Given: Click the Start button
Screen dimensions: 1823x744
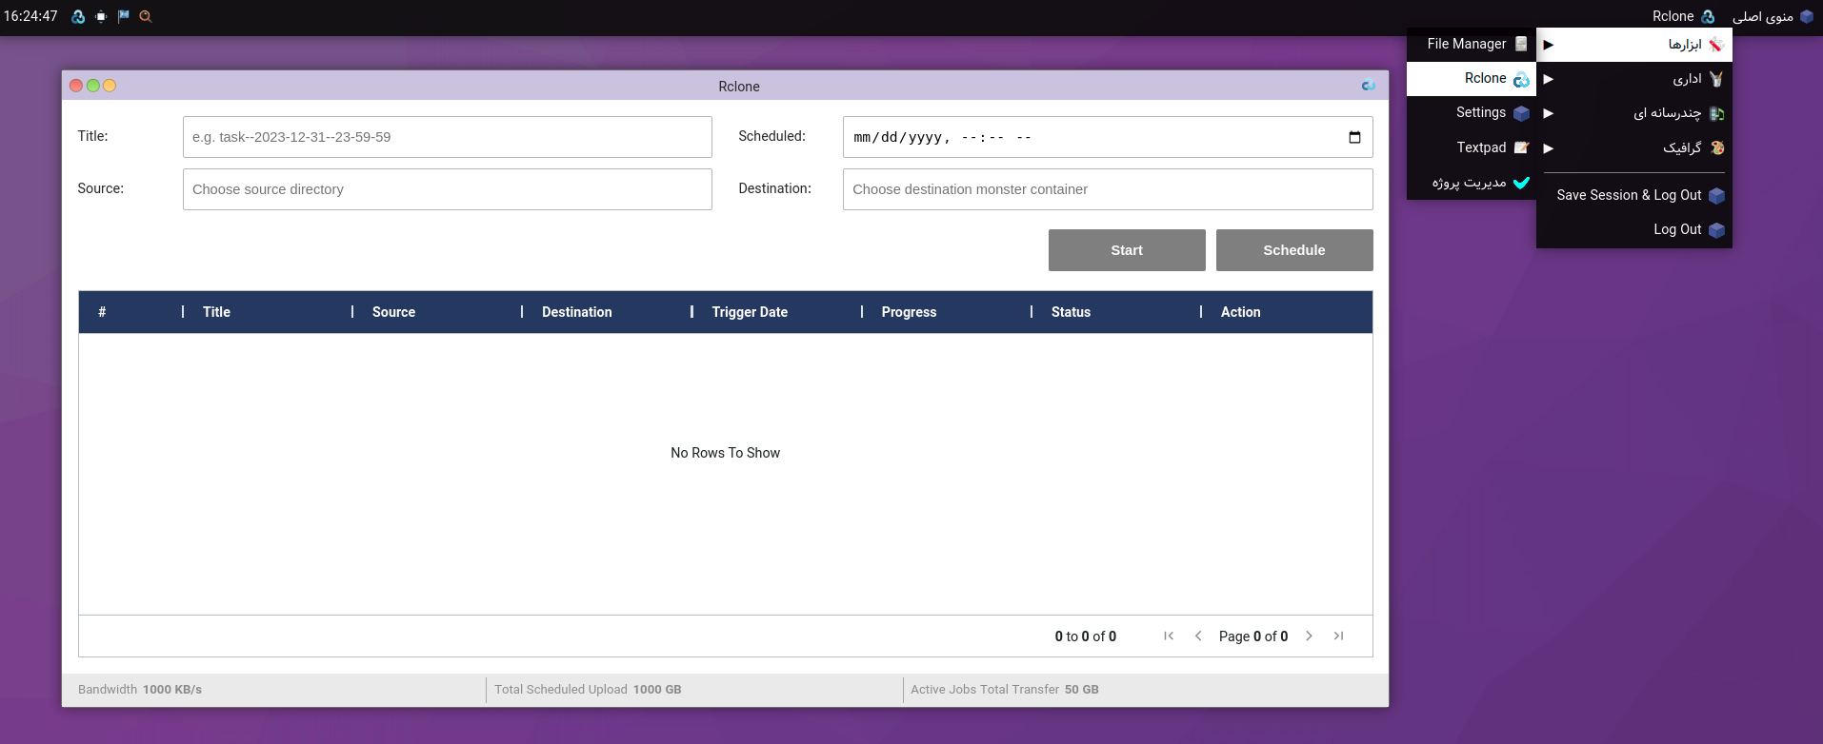Looking at the screenshot, I should [x=1127, y=250].
